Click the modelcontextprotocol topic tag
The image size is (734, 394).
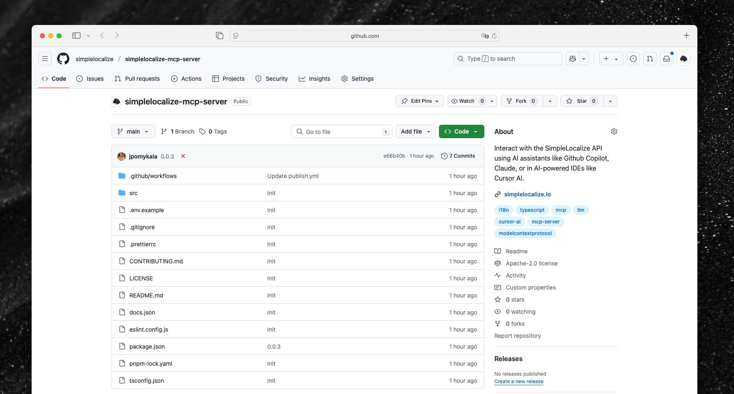[525, 233]
